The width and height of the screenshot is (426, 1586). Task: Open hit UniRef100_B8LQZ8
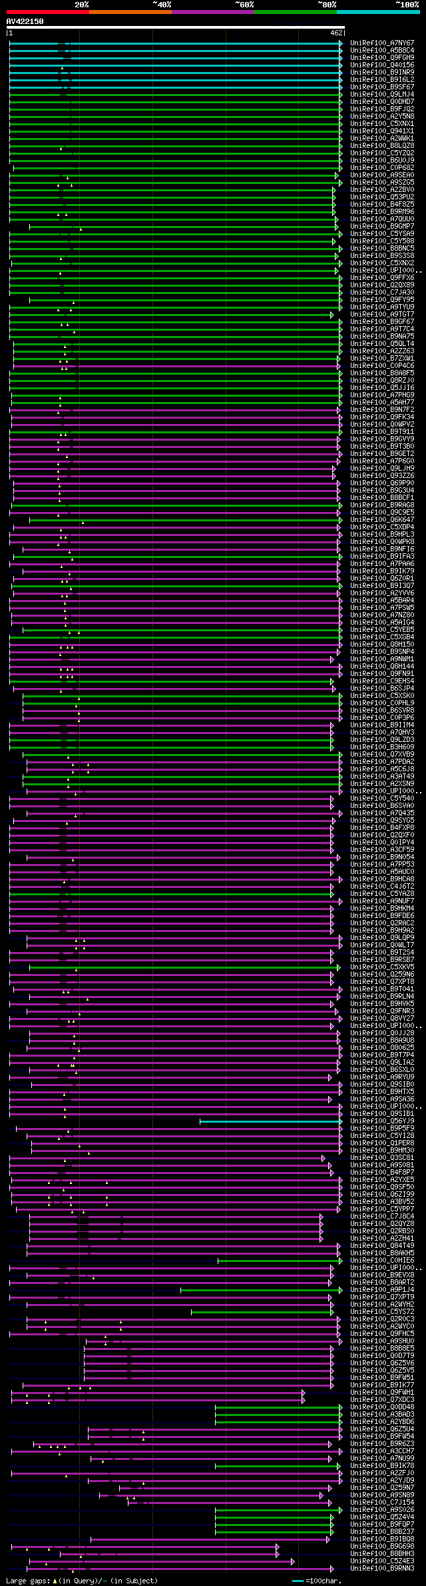[382, 146]
